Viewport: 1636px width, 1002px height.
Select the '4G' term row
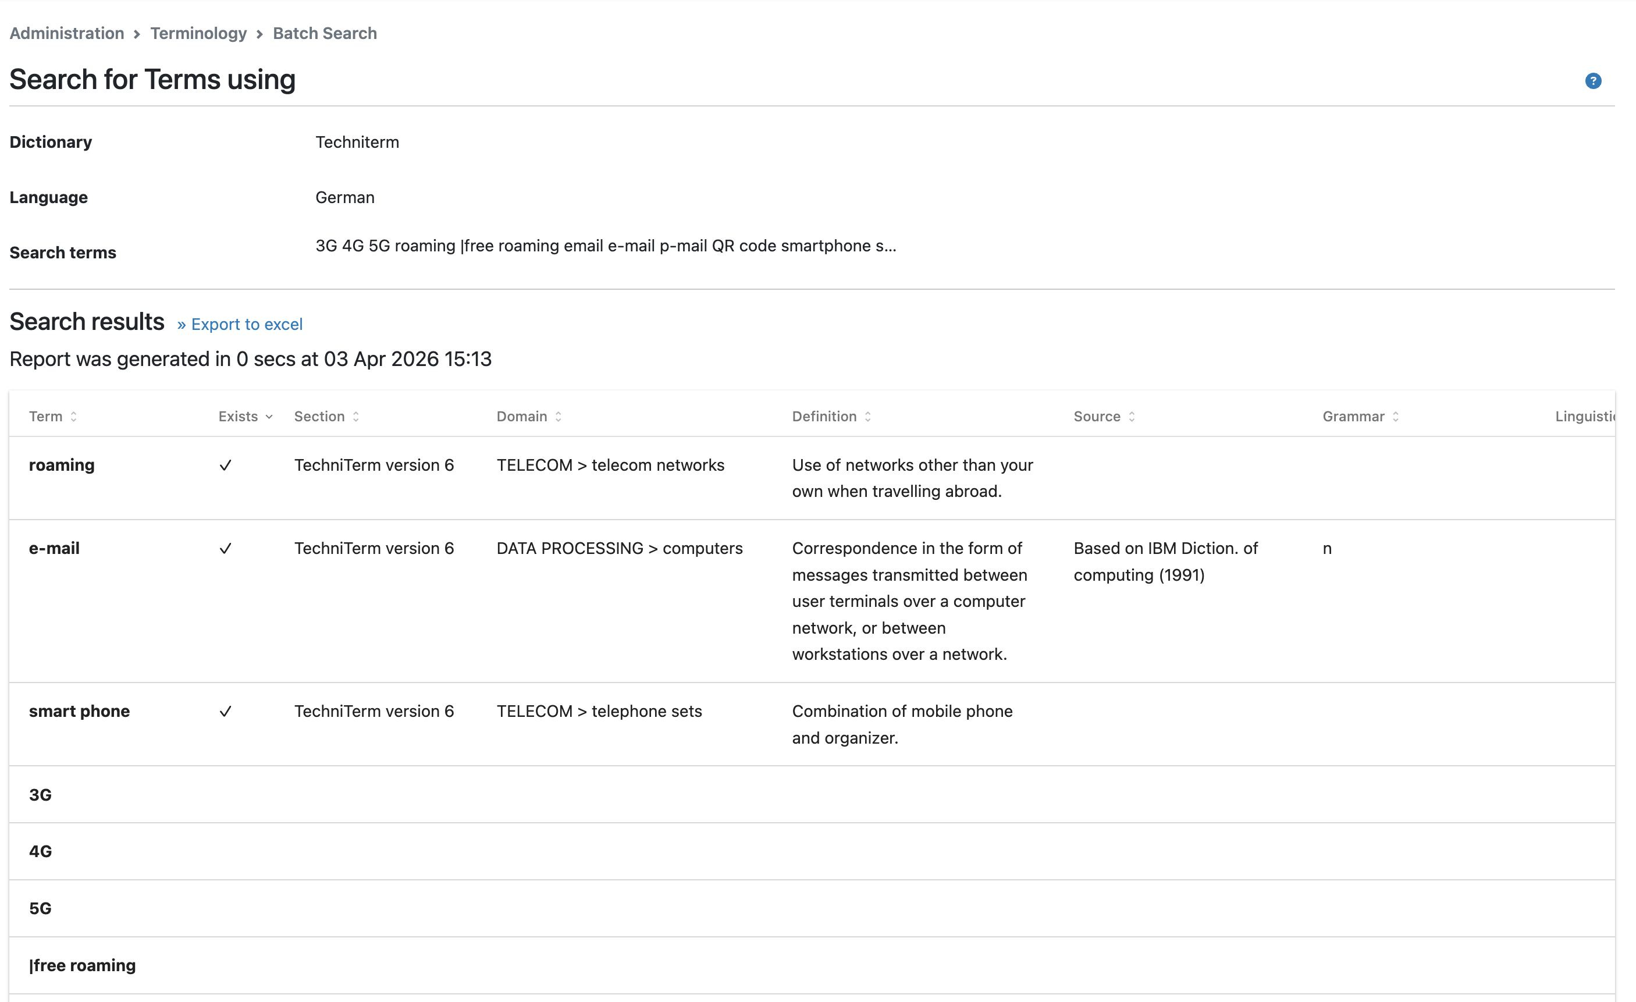(812, 851)
